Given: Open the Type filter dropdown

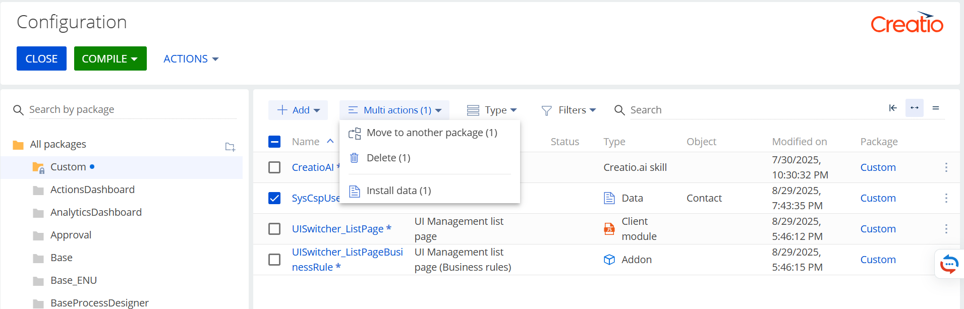Looking at the screenshot, I should 492,110.
